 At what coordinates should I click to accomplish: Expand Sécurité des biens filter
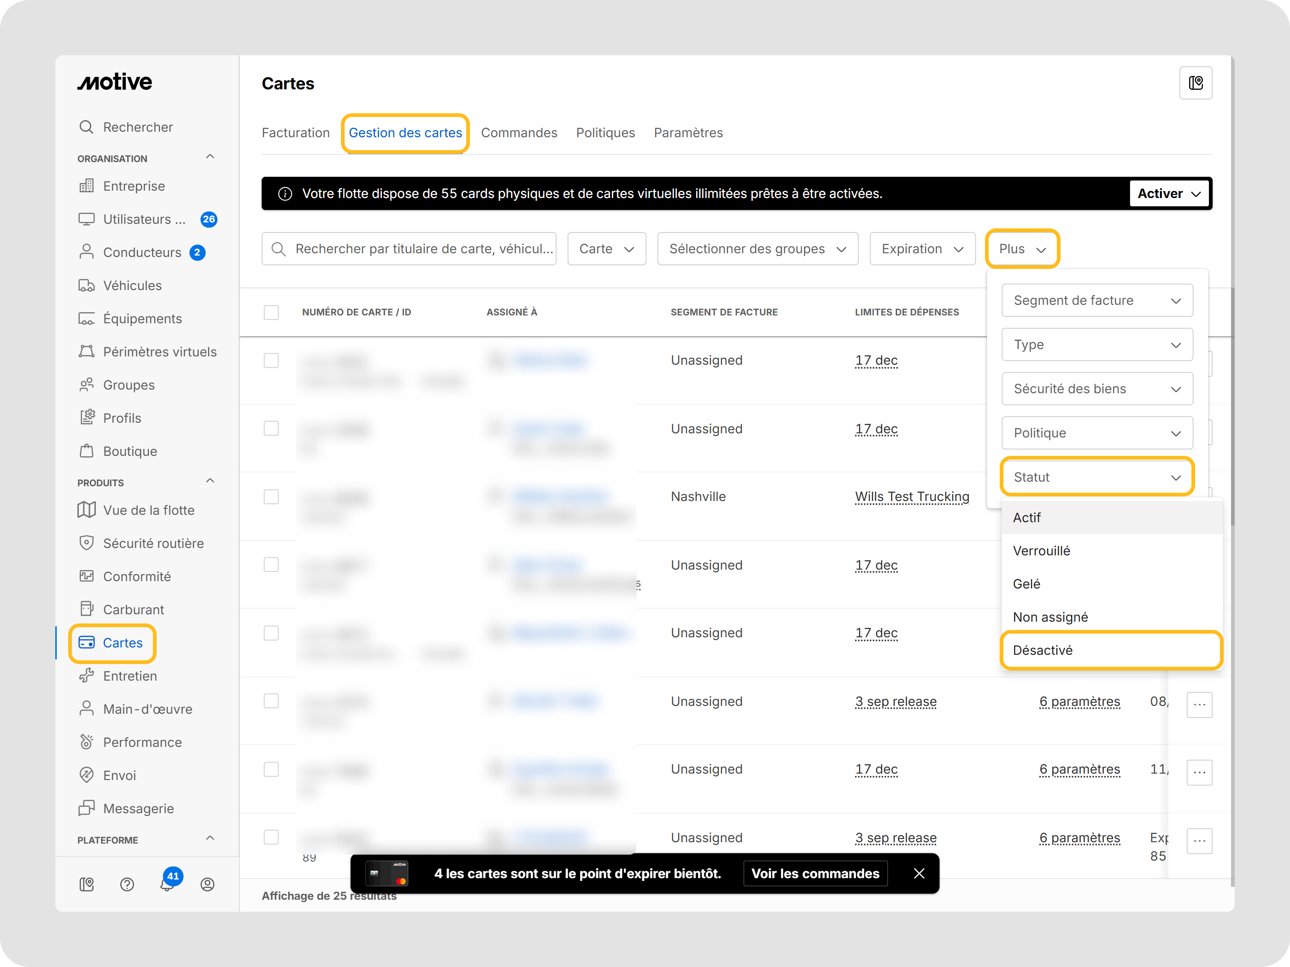(1097, 389)
